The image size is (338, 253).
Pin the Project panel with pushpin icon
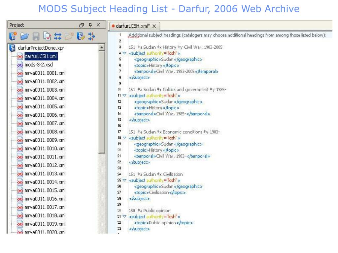[x=90, y=25]
